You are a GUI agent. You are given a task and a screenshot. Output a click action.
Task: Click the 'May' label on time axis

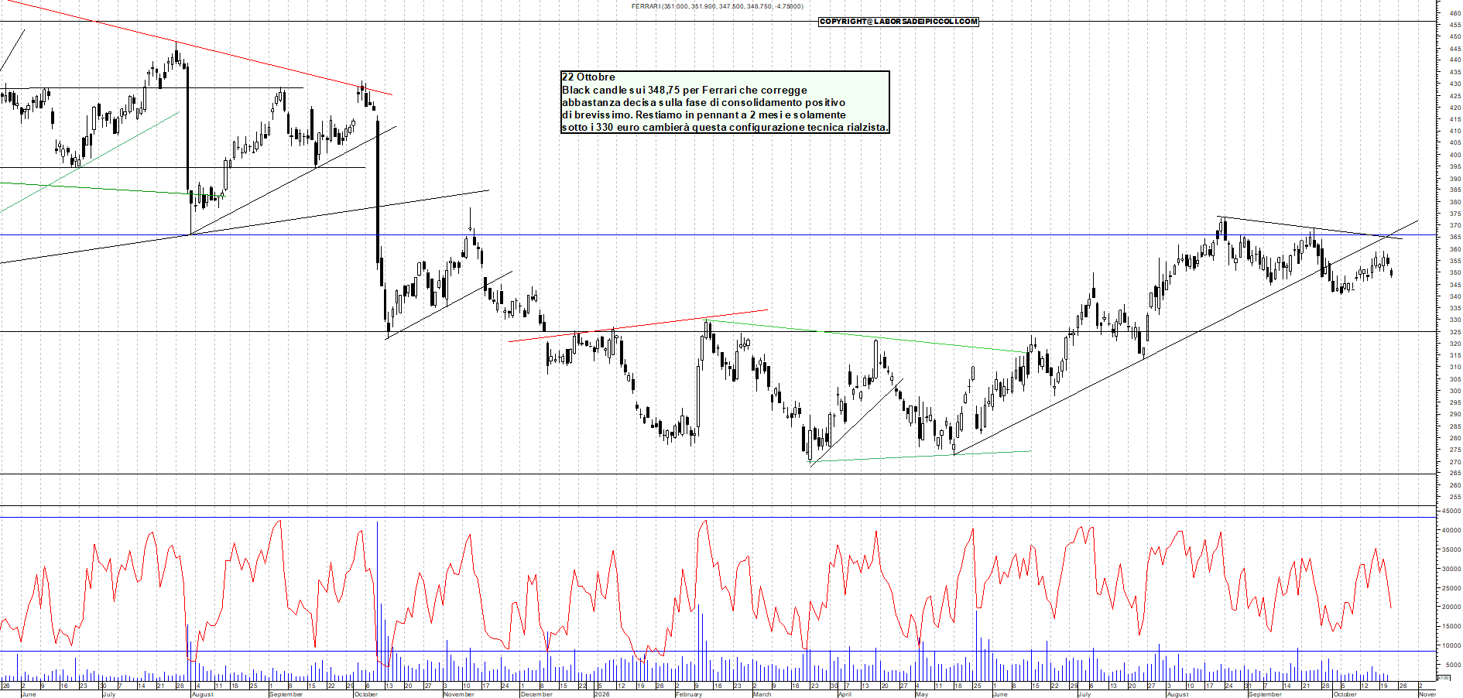[x=921, y=694]
